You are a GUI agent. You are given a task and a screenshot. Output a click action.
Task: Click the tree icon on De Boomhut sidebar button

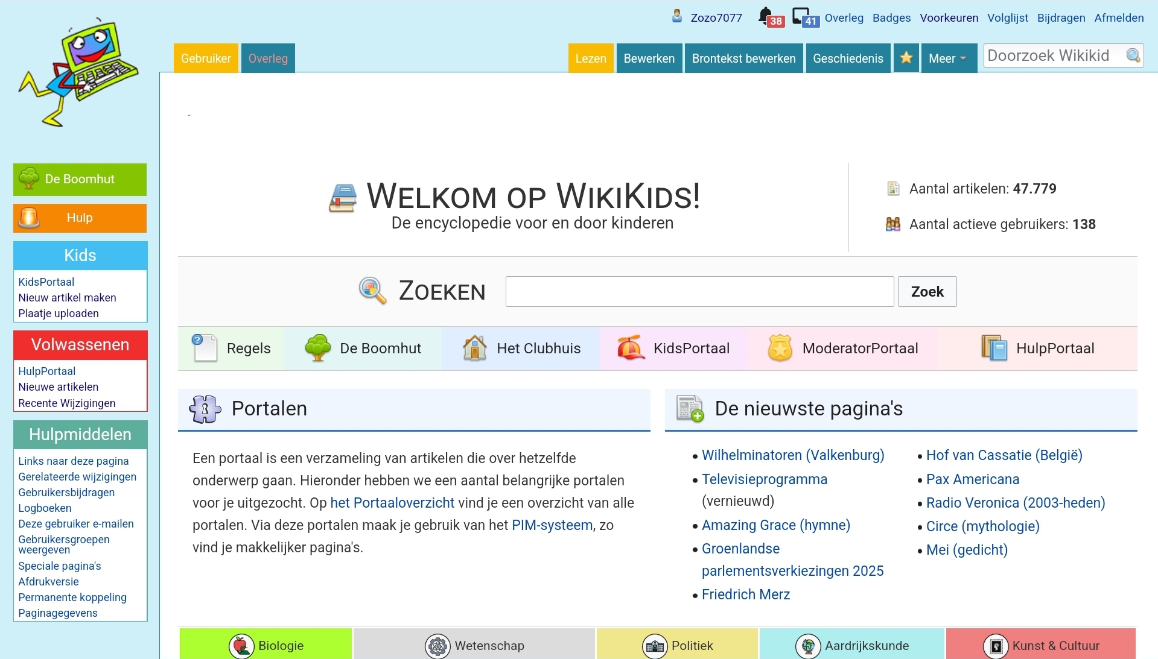(29, 179)
